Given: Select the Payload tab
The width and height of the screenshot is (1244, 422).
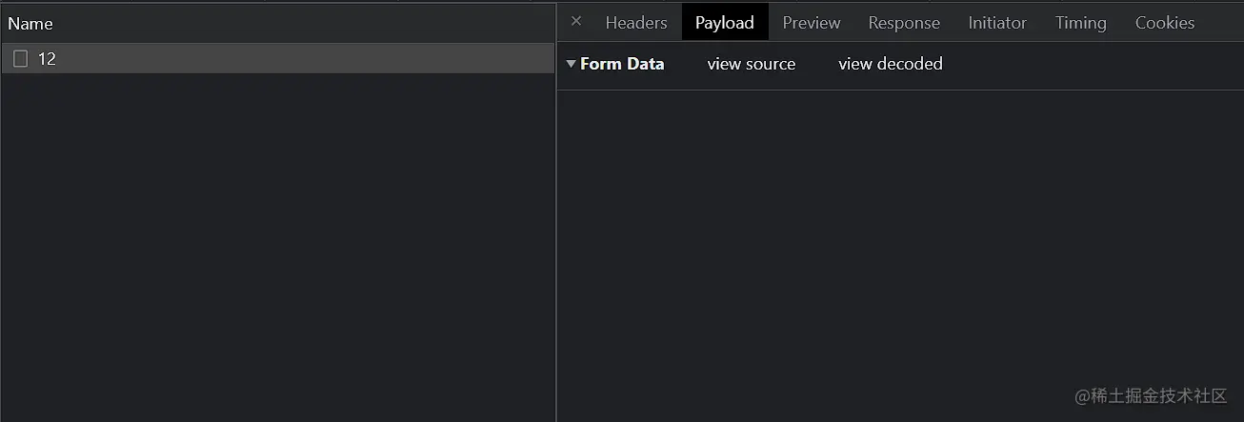Looking at the screenshot, I should tap(724, 23).
